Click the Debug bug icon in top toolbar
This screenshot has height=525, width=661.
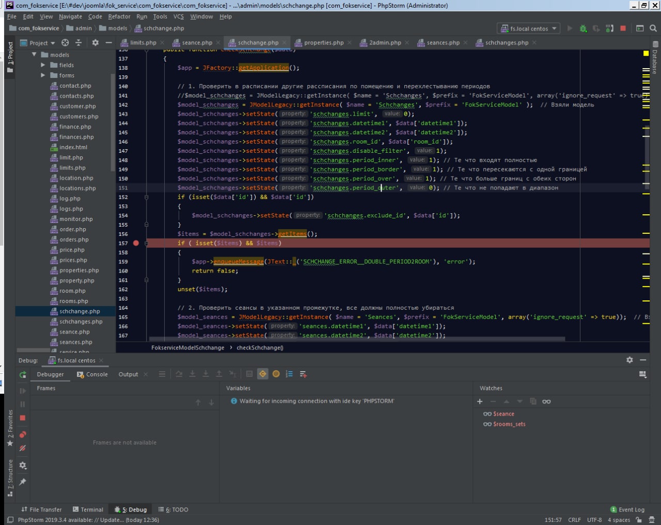[x=583, y=28]
